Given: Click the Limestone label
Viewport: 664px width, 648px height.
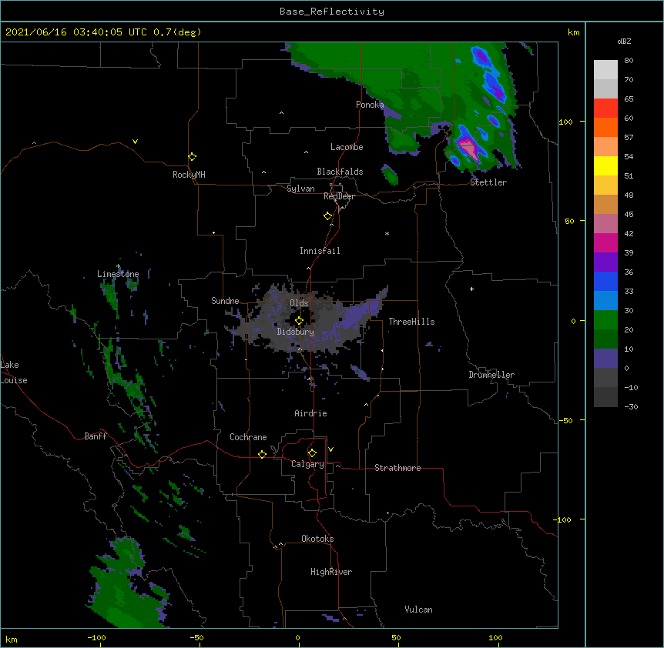Looking at the screenshot, I should (x=118, y=274).
